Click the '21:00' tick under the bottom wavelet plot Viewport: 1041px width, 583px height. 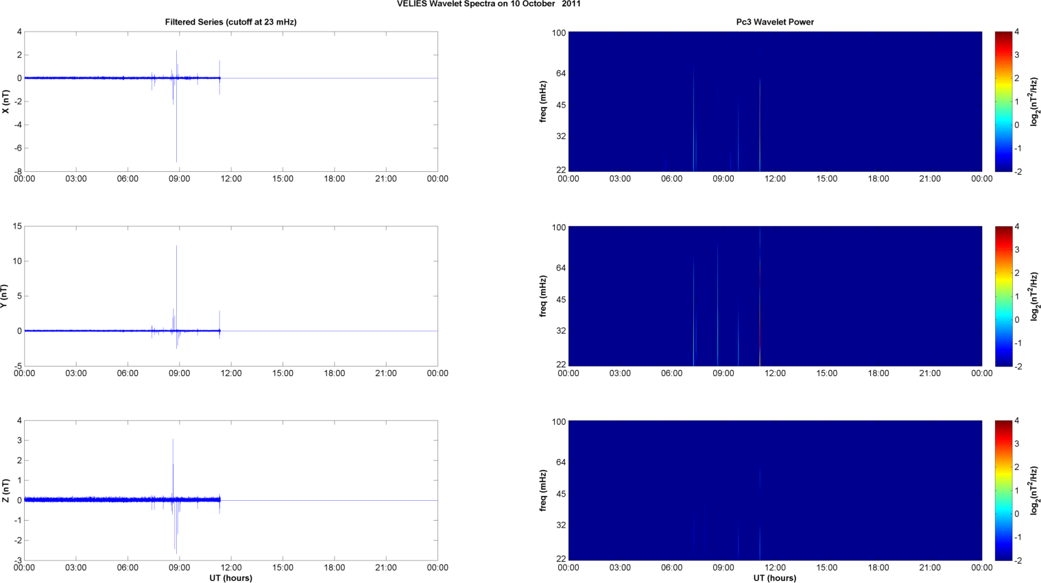pos(930,568)
